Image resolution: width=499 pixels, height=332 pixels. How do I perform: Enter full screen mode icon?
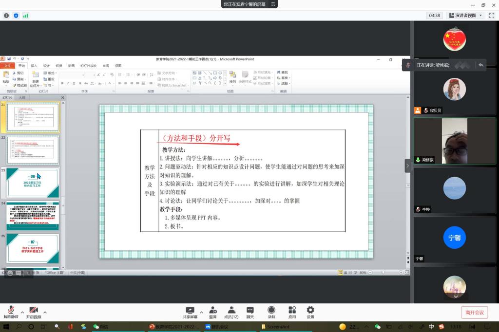[x=491, y=16]
